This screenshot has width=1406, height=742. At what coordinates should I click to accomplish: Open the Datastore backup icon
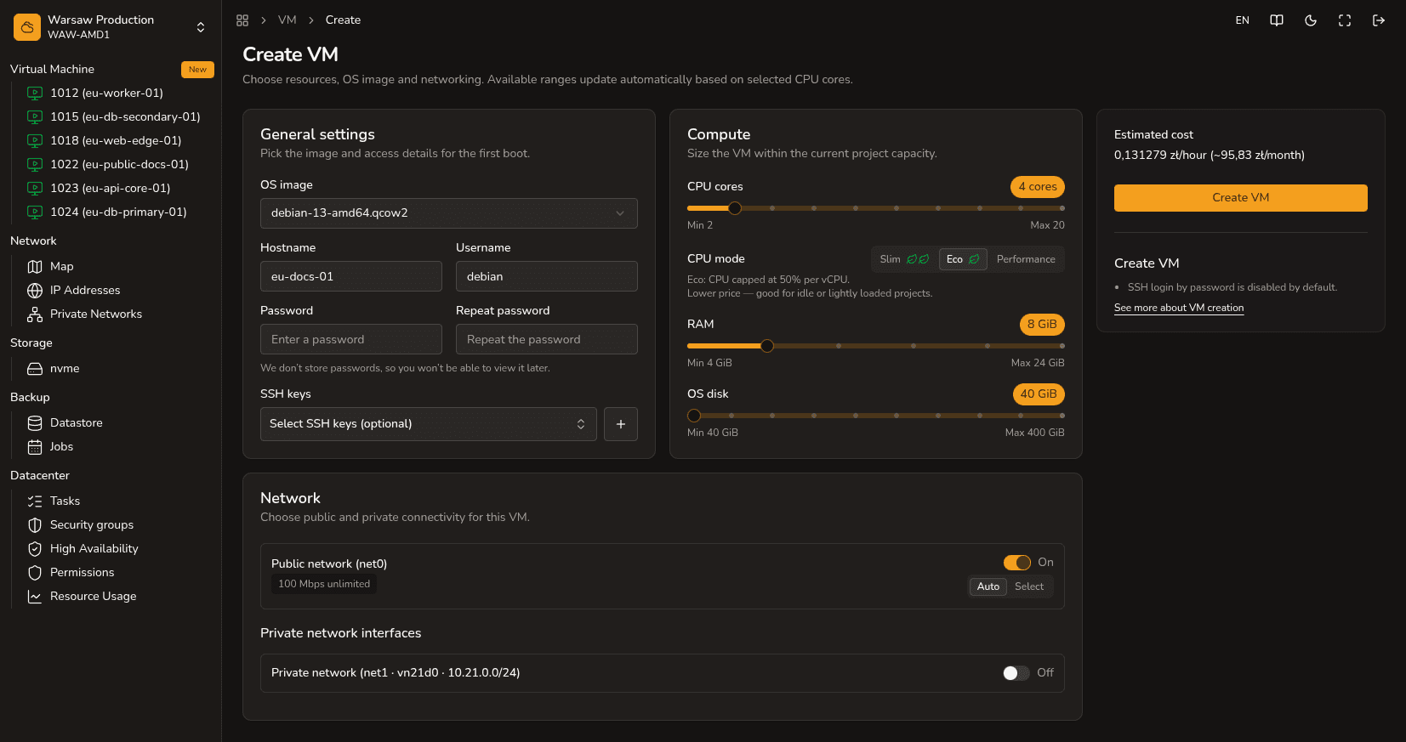coord(35,422)
